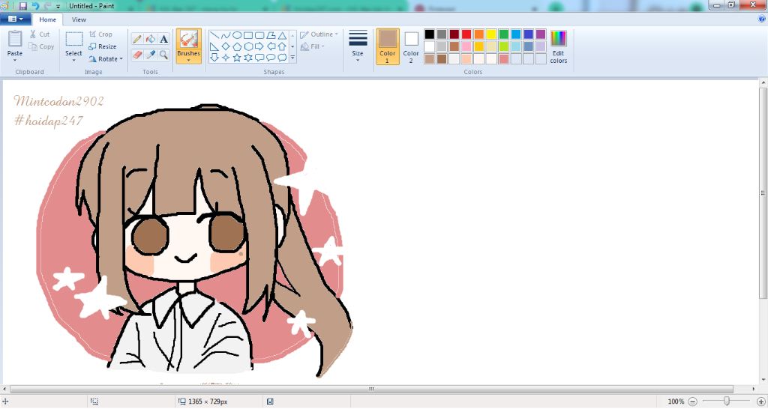Pick the green color swatch
Viewport: 768px width, 409px height.
point(503,34)
